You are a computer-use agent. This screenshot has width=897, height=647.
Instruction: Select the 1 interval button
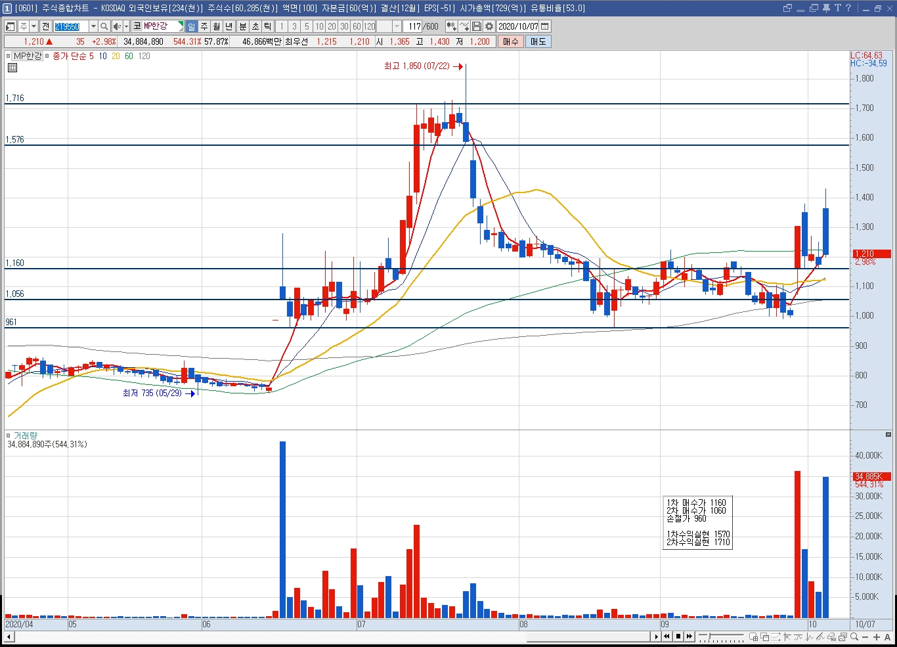pyautogui.click(x=282, y=26)
